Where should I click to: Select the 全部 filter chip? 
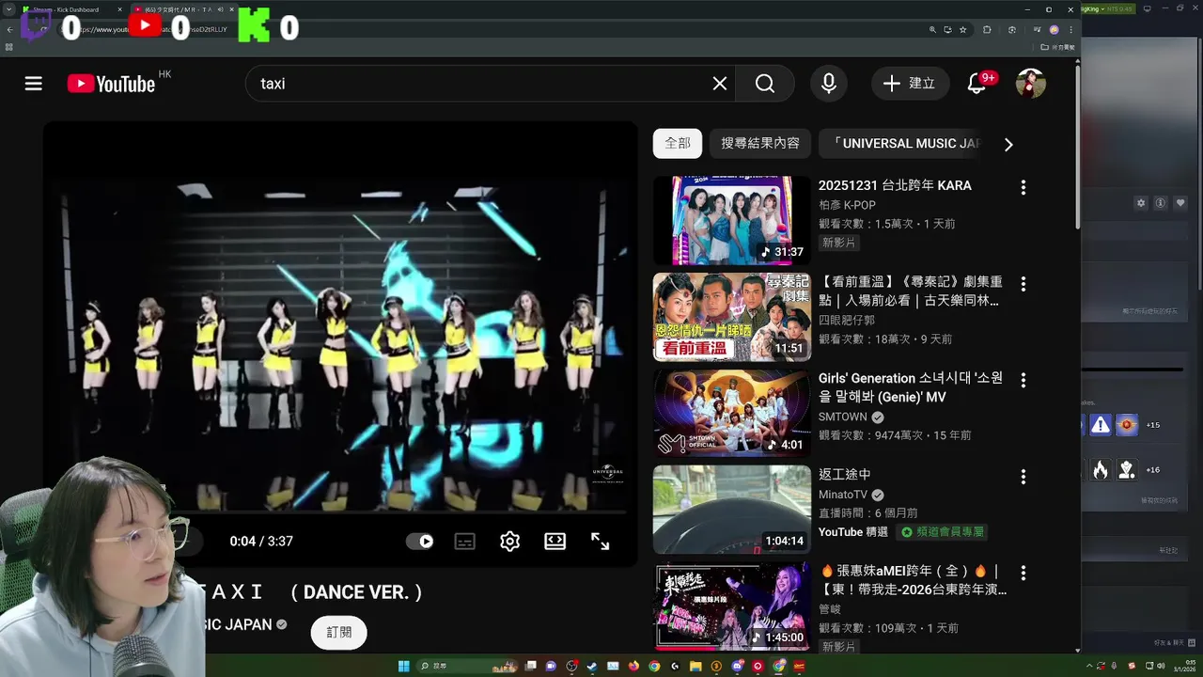click(678, 143)
